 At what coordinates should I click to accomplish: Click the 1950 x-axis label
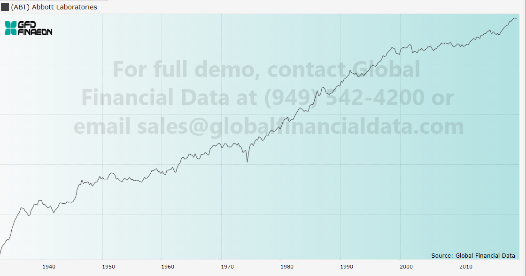tap(108, 267)
